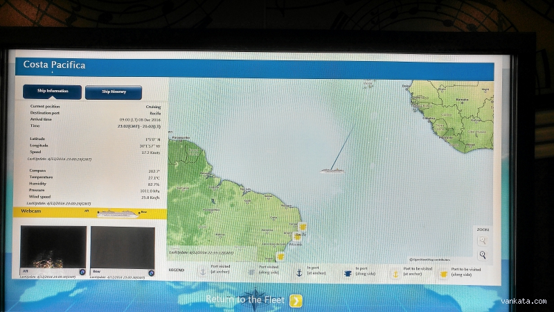This screenshot has height=312, width=554.
Task: Click the ship icon on the map
Action: click(x=332, y=169)
